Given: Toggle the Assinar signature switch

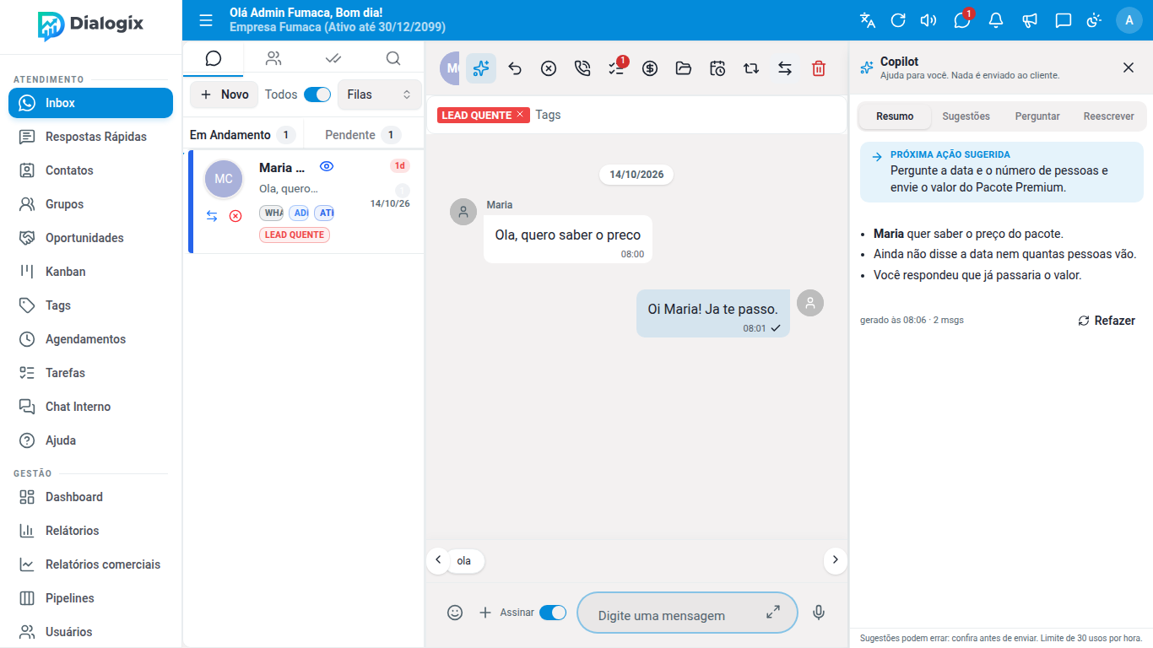Looking at the screenshot, I should tap(553, 613).
